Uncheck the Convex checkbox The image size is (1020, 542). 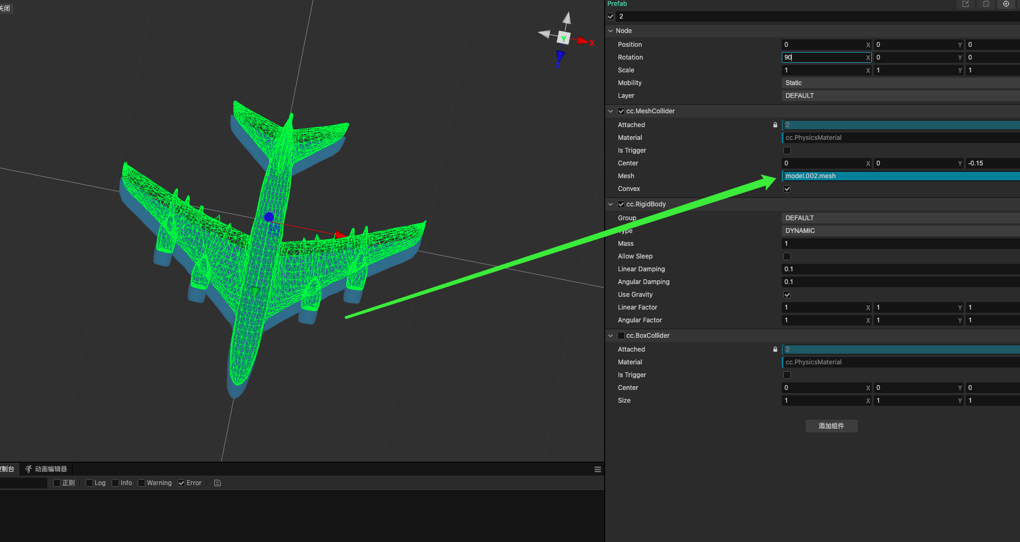[787, 189]
